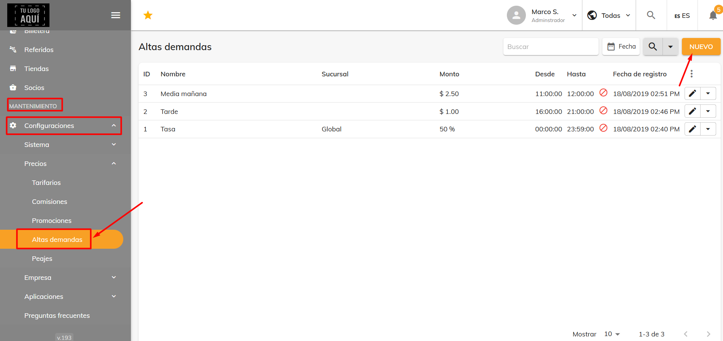Viewport: 723px width, 341px height.
Task: Click the globe icon beside Todas
Action: pos(592,15)
